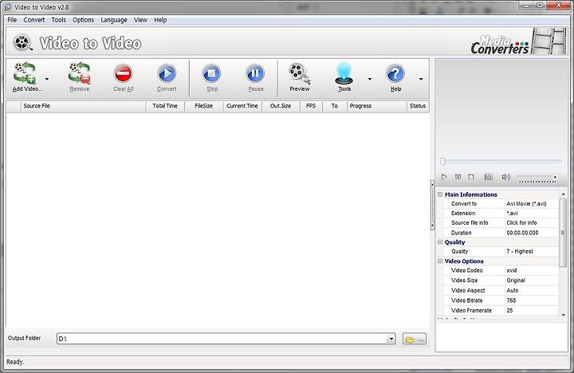Start conversion with the Convert icon
This screenshot has height=373, width=574.
tap(167, 73)
